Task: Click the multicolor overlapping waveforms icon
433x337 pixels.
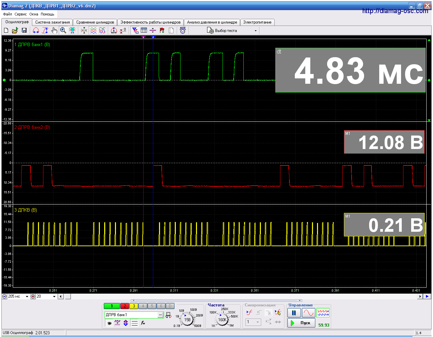Action: (102, 31)
